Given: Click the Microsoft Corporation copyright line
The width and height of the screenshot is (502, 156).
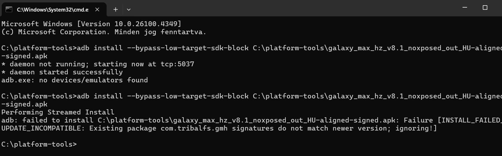Looking at the screenshot, I should pyautogui.click(x=104, y=32).
